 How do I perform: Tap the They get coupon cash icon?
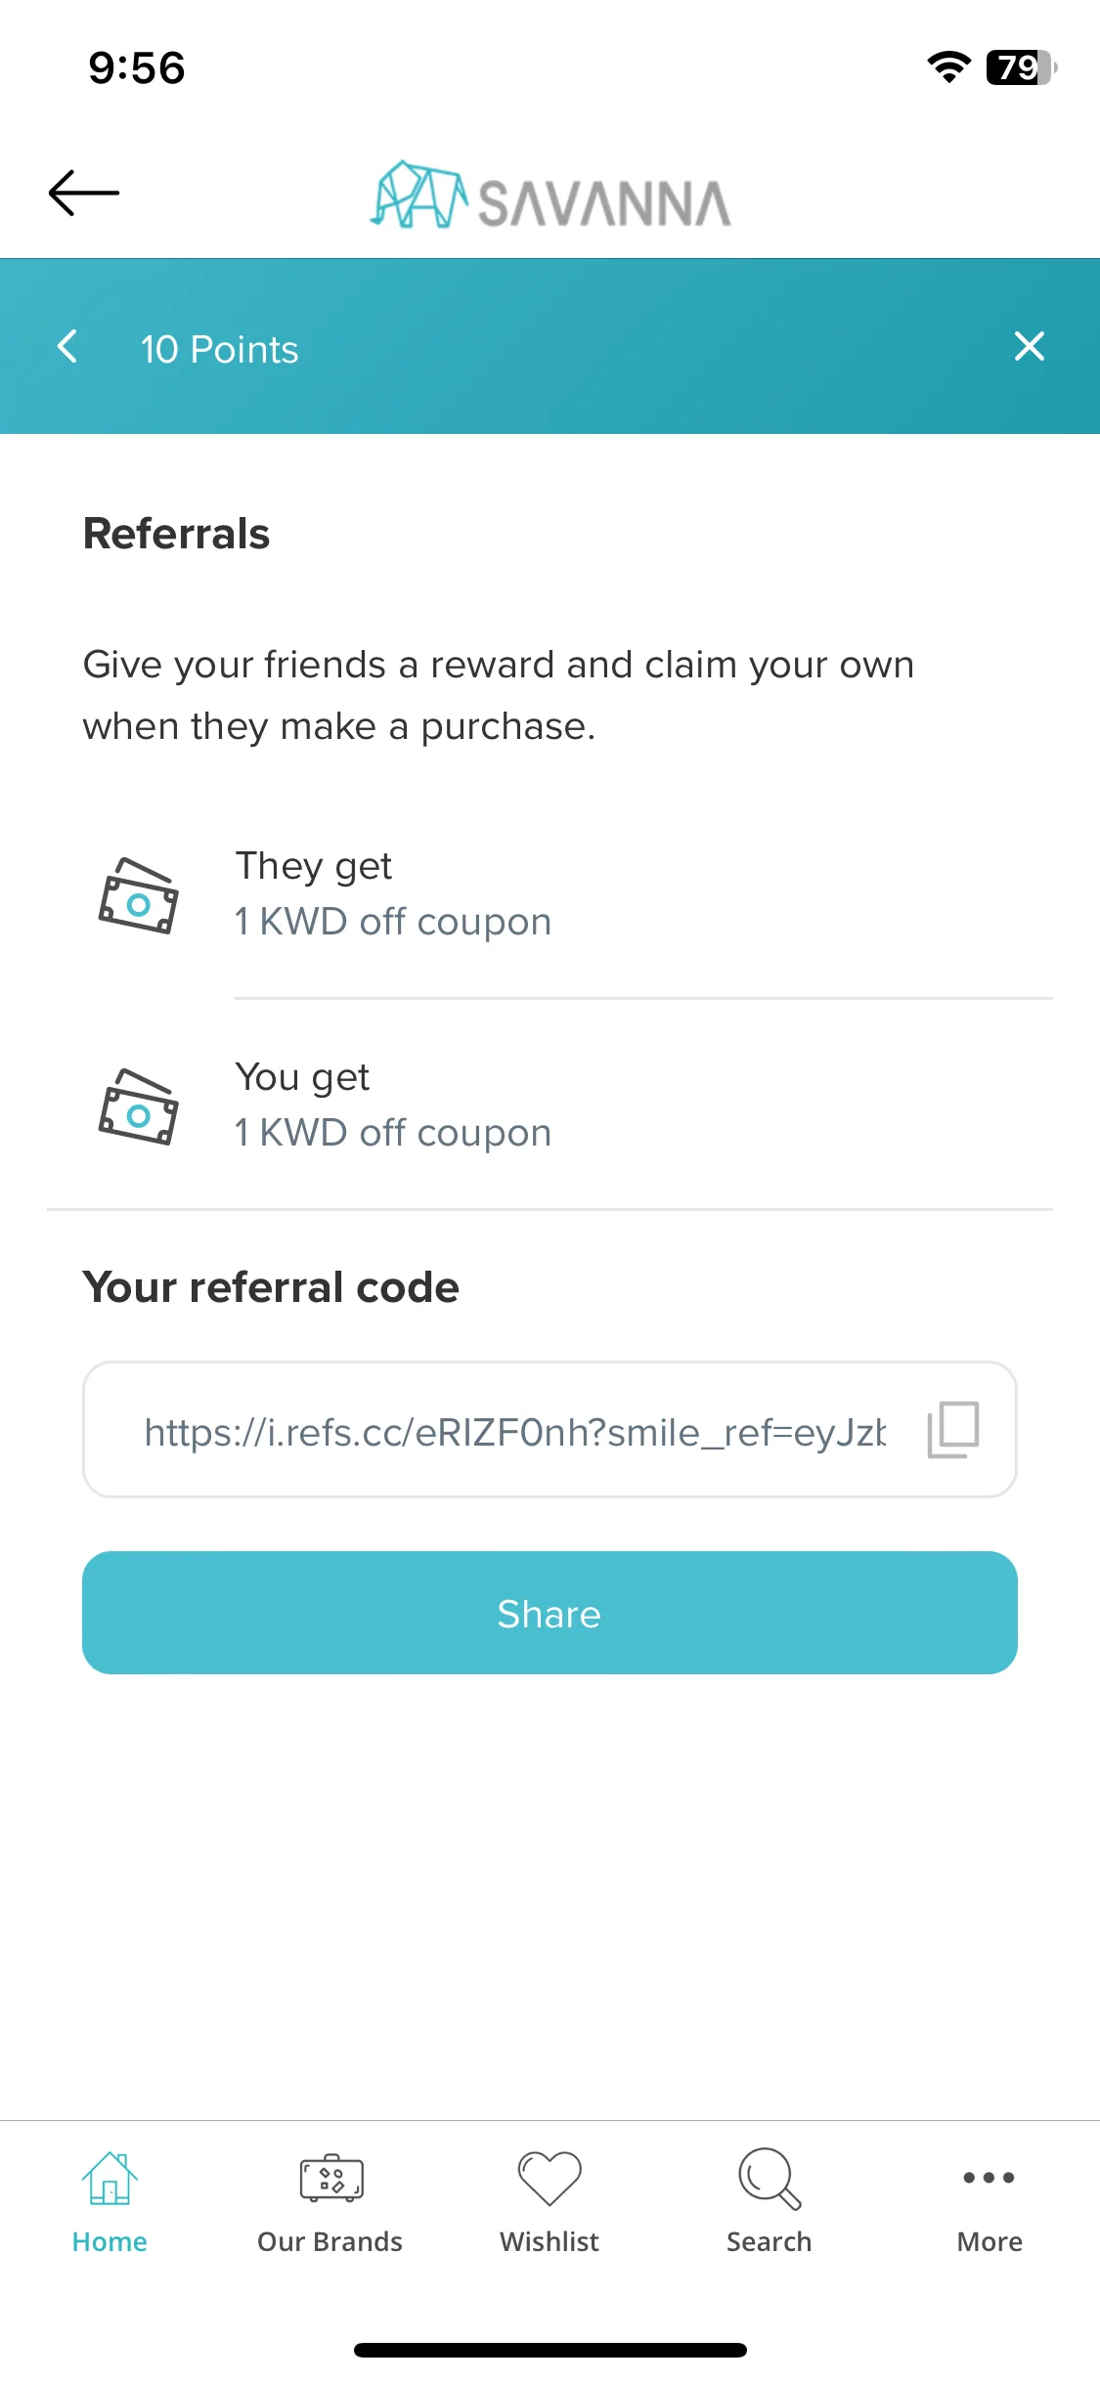[139, 896]
